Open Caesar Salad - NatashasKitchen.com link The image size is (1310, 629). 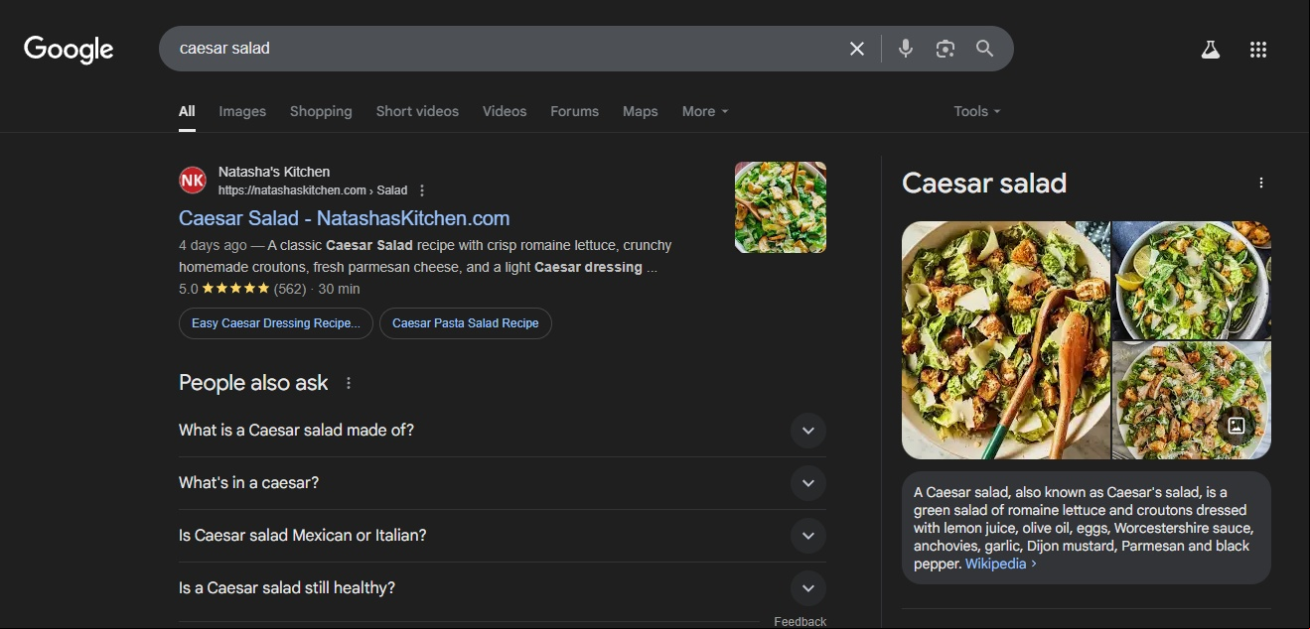coord(344,218)
